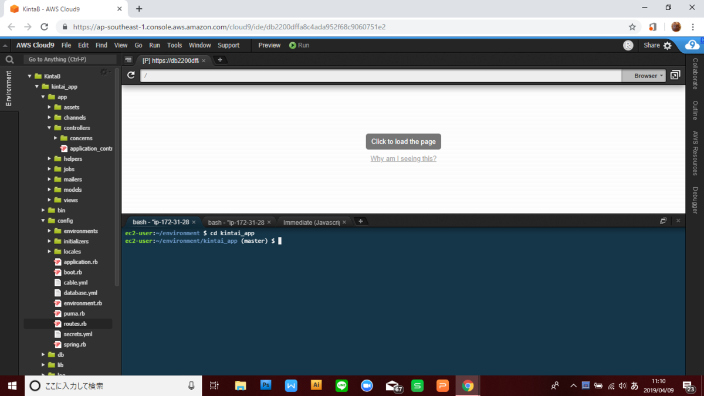Open 'Why am I seeing this?' link
This screenshot has height=396, width=704.
pos(404,158)
